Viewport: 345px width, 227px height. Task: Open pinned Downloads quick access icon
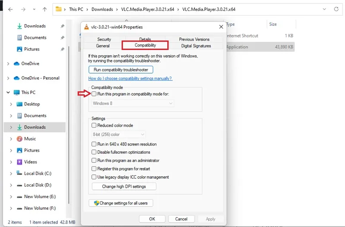pyautogui.click(x=19, y=26)
